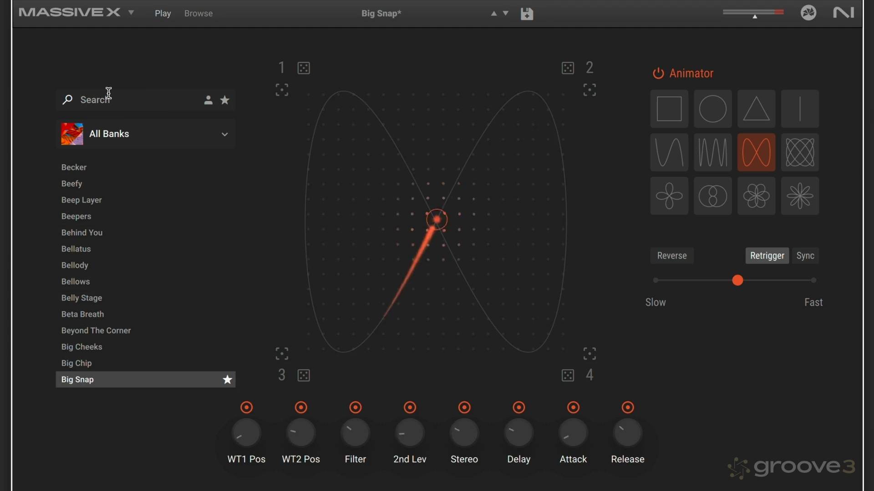
Task: Click the Slow/Fast speed slider handle
Action: [x=737, y=281]
